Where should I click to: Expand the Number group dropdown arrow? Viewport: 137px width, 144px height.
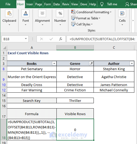pos(60,25)
